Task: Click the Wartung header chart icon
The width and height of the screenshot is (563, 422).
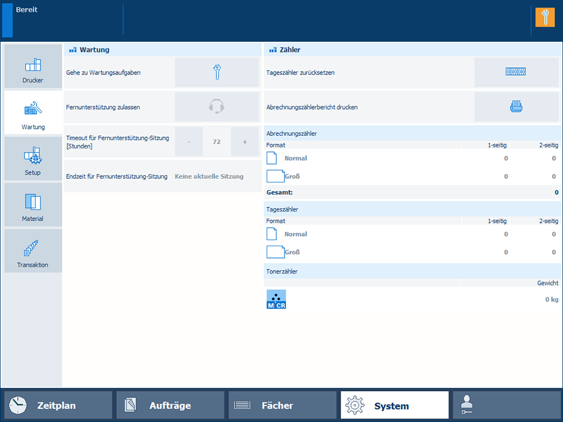Action: click(73, 50)
